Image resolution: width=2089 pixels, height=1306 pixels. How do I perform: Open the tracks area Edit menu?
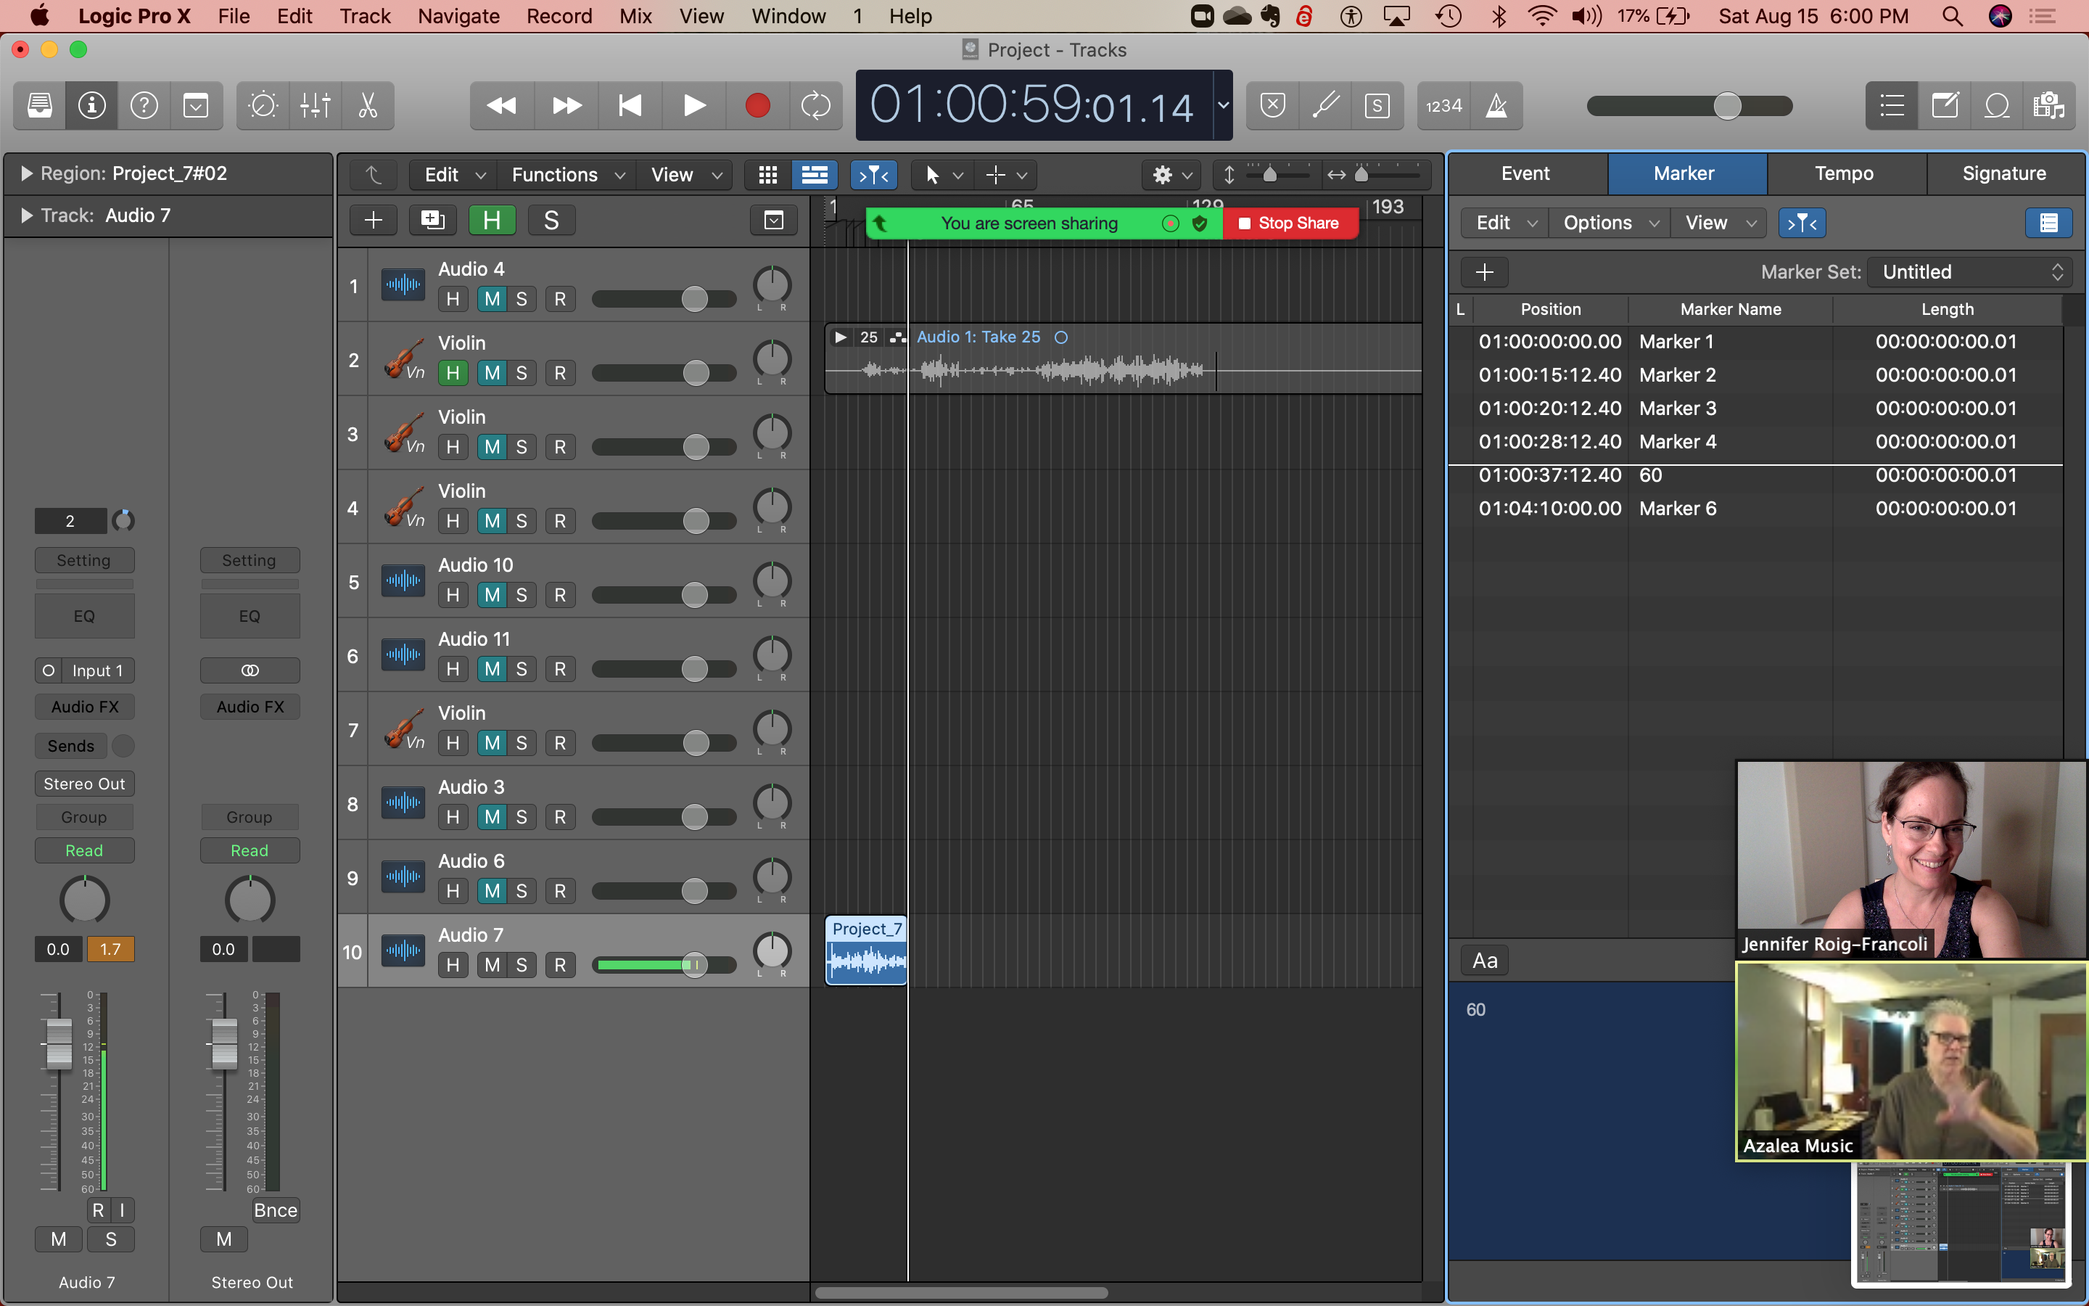pos(455,176)
